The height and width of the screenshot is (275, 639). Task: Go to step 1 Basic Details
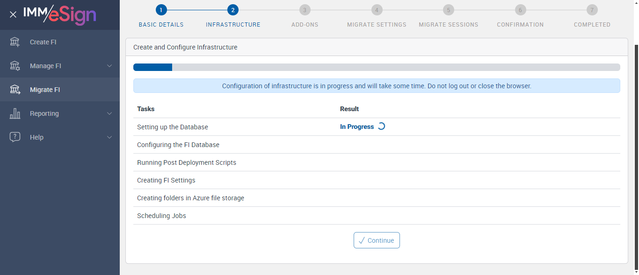[161, 10]
